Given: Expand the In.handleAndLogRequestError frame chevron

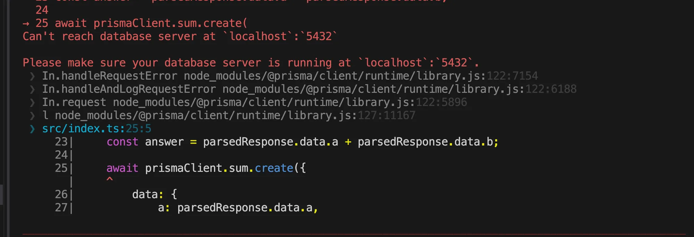Looking at the screenshot, I should coord(32,89).
